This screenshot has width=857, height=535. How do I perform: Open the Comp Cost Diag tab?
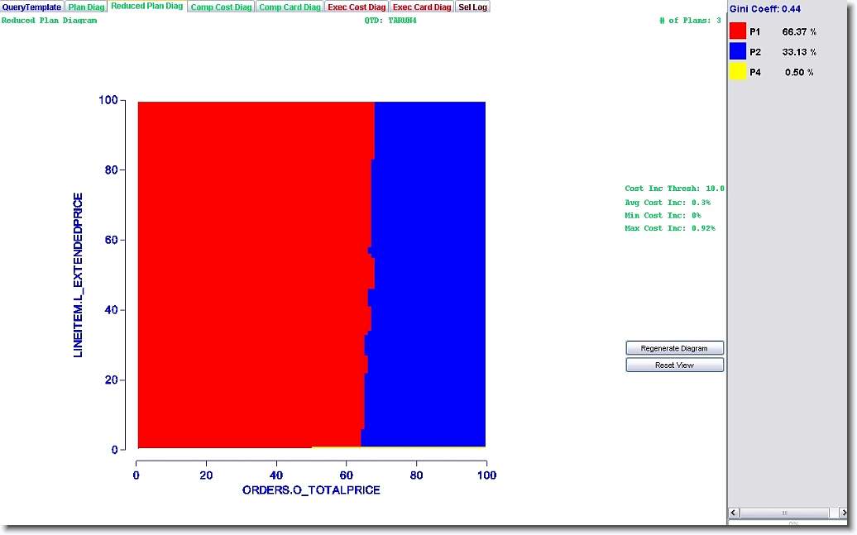point(221,7)
